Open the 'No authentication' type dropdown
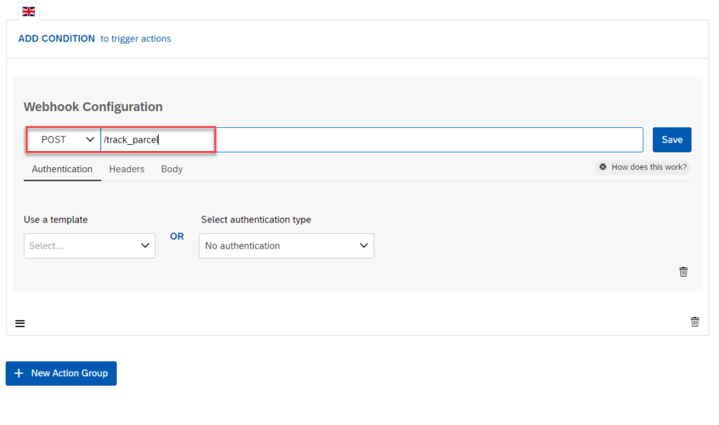The height and width of the screenshot is (425, 719). pyautogui.click(x=286, y=246)
